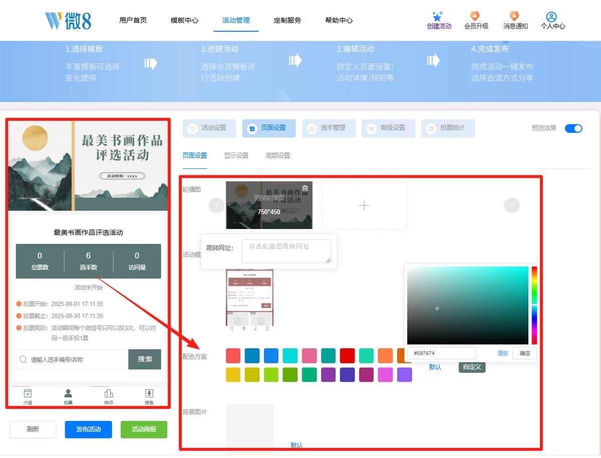Open 帮助中心
Viewport: 601px width, 458px height.
339,21
